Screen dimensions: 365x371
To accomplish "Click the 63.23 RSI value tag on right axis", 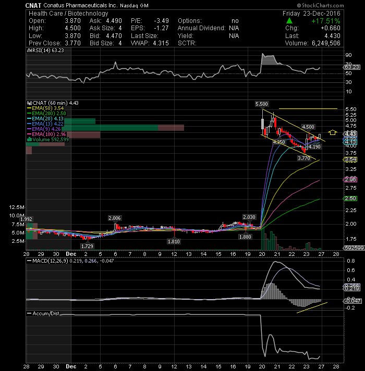I will (x=352, y=67).
